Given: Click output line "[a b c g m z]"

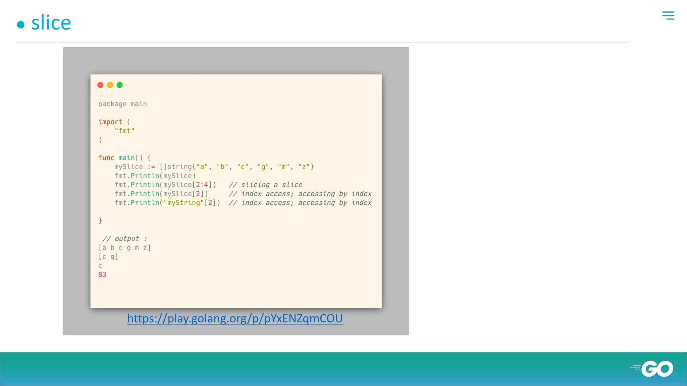Looking at the screenshot, I should pos(124,248).
